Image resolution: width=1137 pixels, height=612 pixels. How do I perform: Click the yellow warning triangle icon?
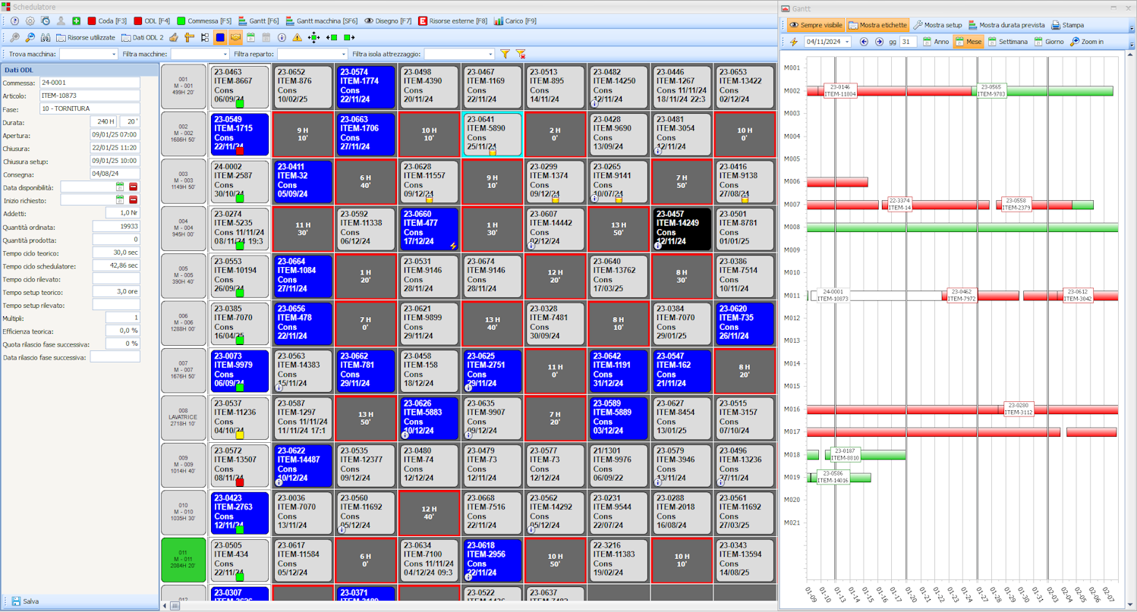pos(297,37)
